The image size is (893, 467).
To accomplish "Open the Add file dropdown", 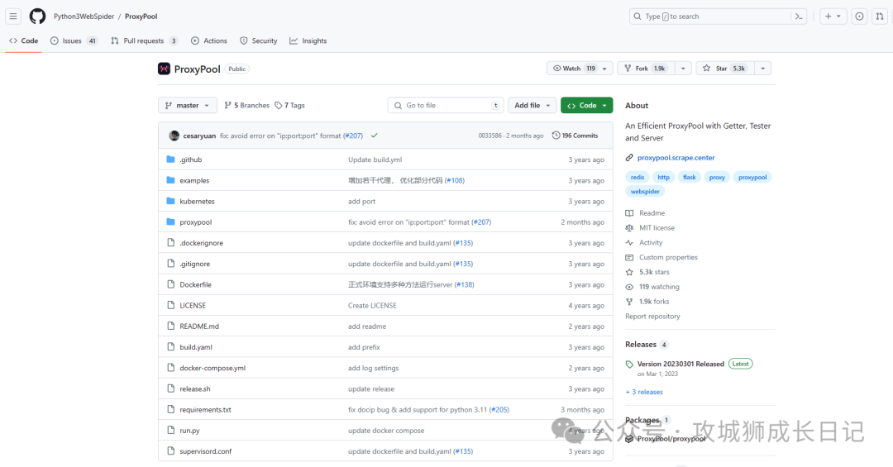I will 531,106.
